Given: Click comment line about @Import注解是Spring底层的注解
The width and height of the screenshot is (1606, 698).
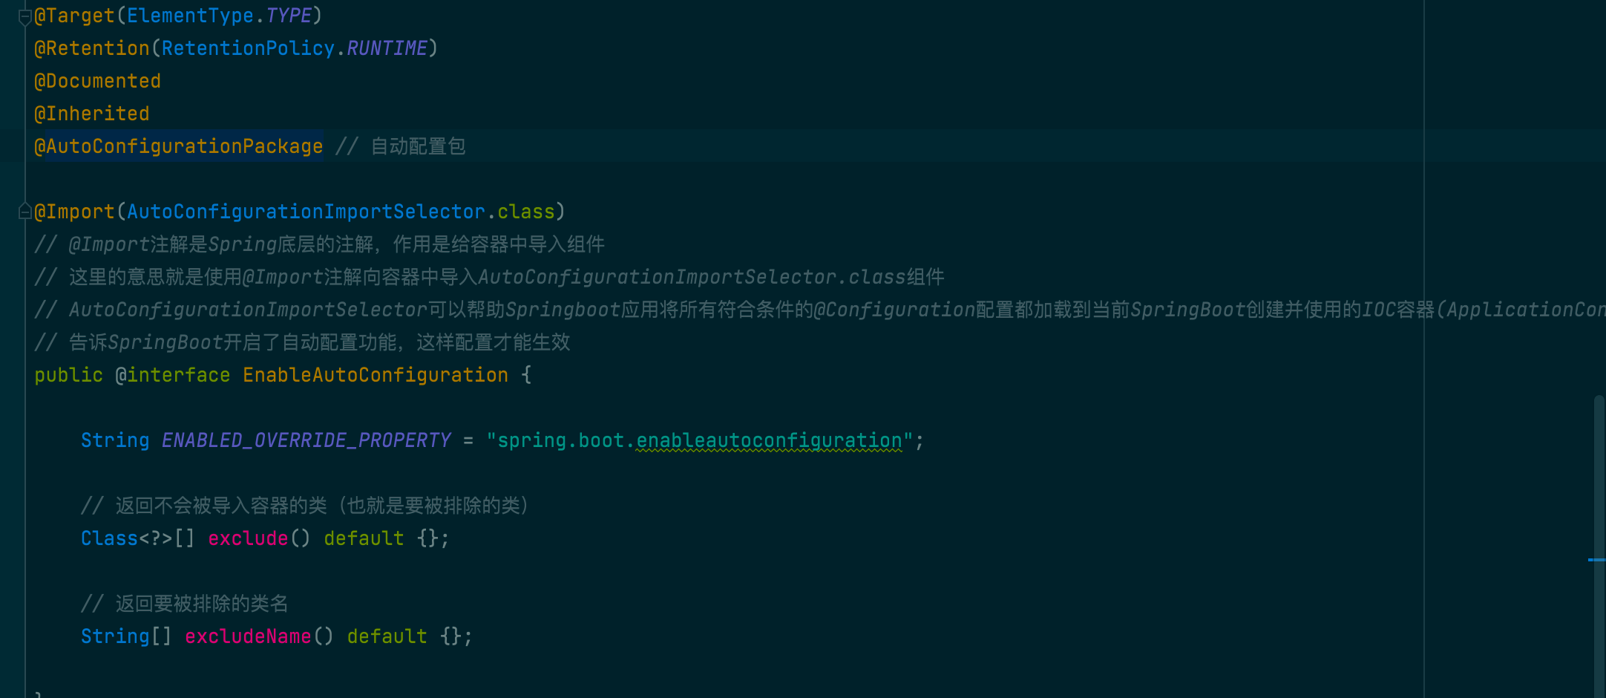Looking at the screenshot, I should [320, 244].
